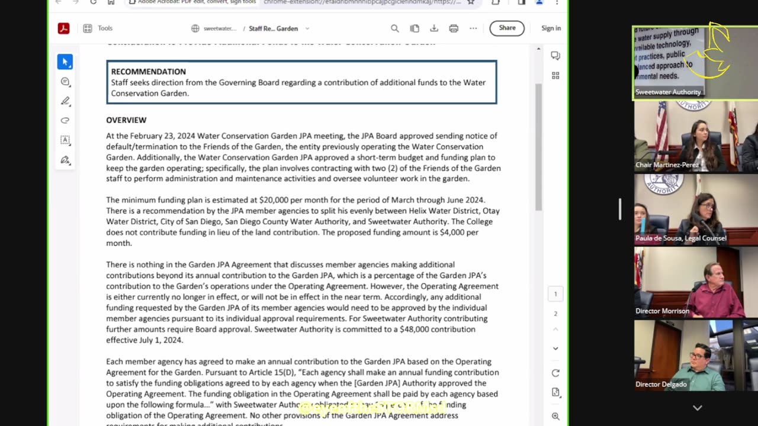
Task: Print the document
Action: click(454, 28)
